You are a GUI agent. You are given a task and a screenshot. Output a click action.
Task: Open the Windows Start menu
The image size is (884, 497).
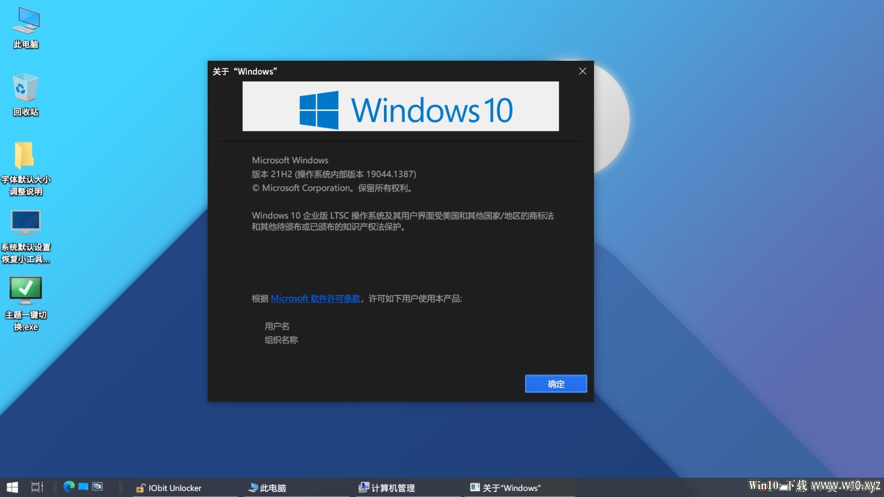click(12, 487)
